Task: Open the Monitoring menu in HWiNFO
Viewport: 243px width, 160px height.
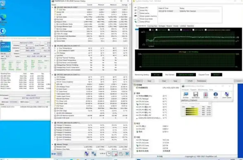Action: click(202, 89)
